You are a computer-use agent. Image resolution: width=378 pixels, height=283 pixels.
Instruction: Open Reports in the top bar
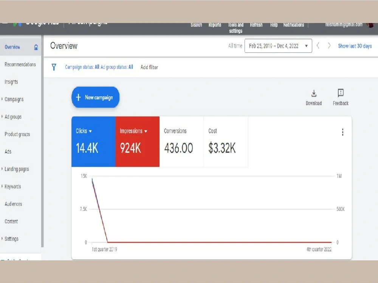coord(215,25)
